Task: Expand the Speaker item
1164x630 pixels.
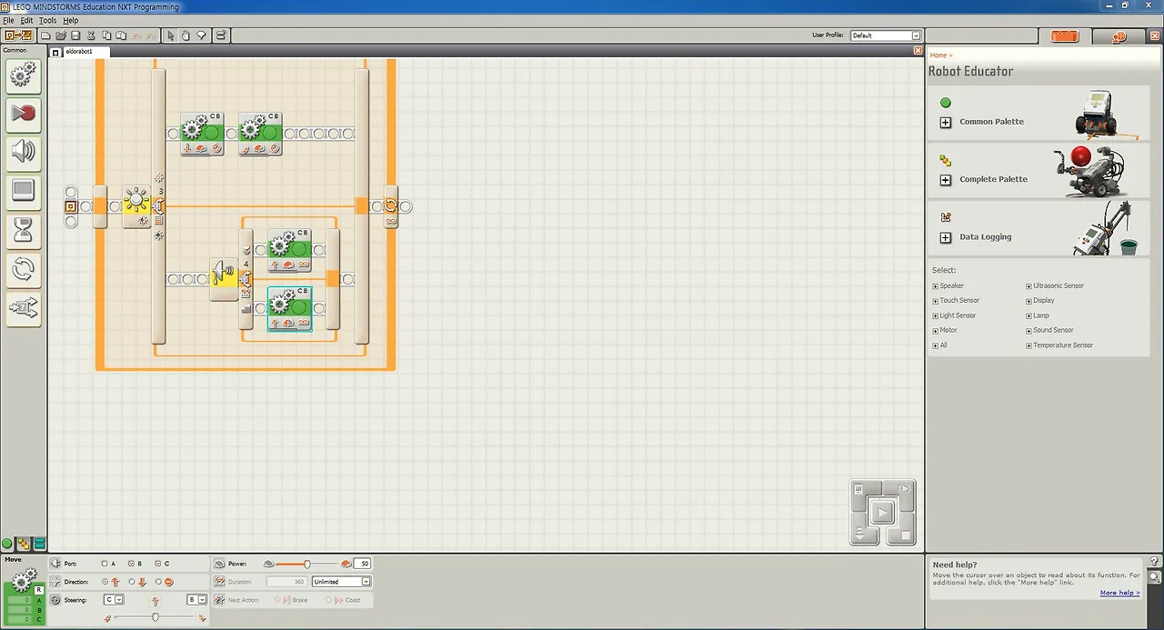Action: coord(935,286)
